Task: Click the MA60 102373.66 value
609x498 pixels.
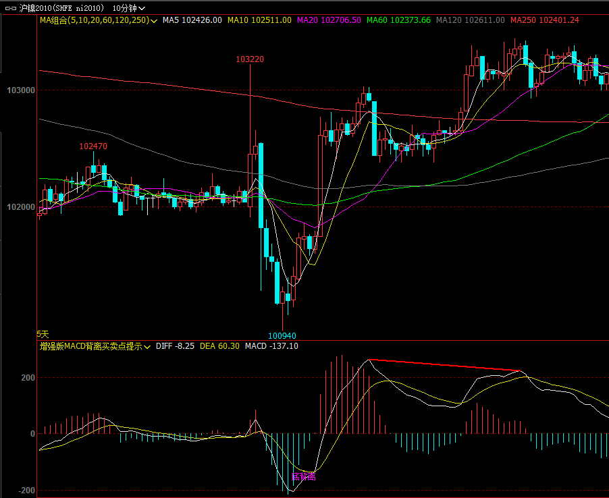Action: coord(398,20)
